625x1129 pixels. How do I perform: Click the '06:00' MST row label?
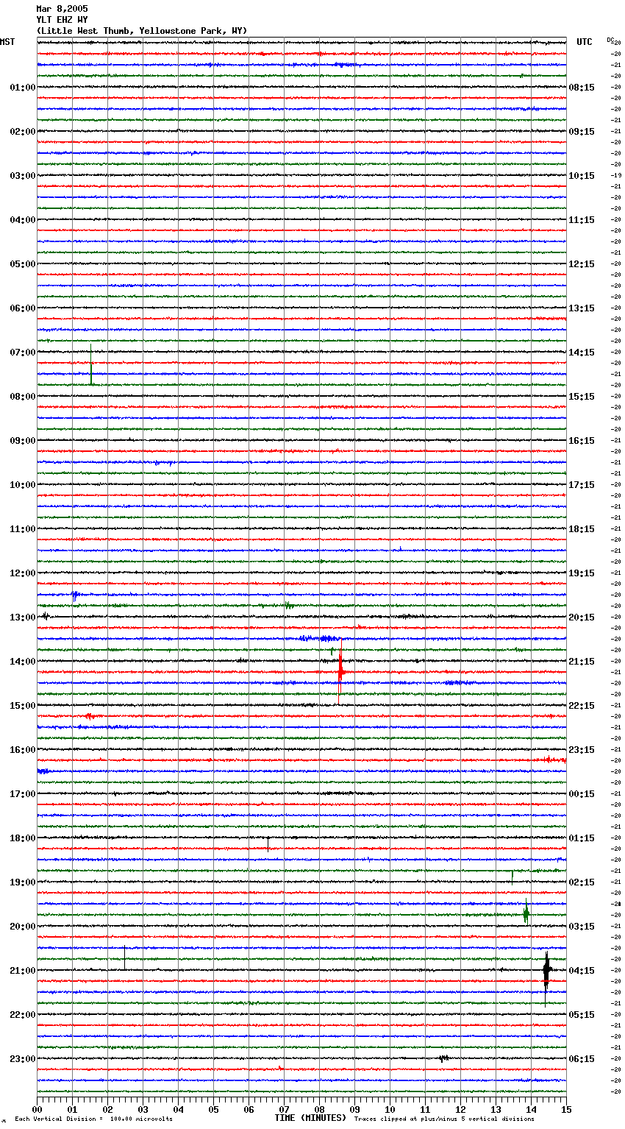[x=23, y=308]
